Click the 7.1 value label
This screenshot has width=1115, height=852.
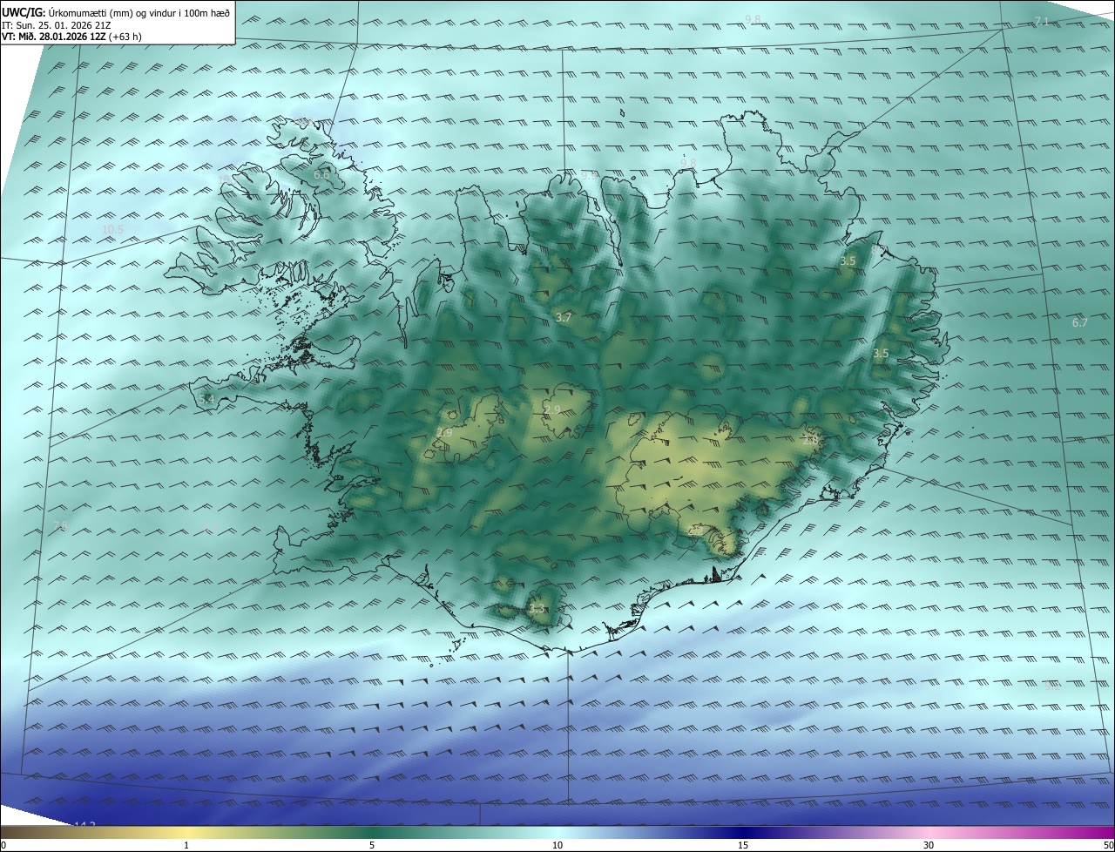tap(1042, 21)
